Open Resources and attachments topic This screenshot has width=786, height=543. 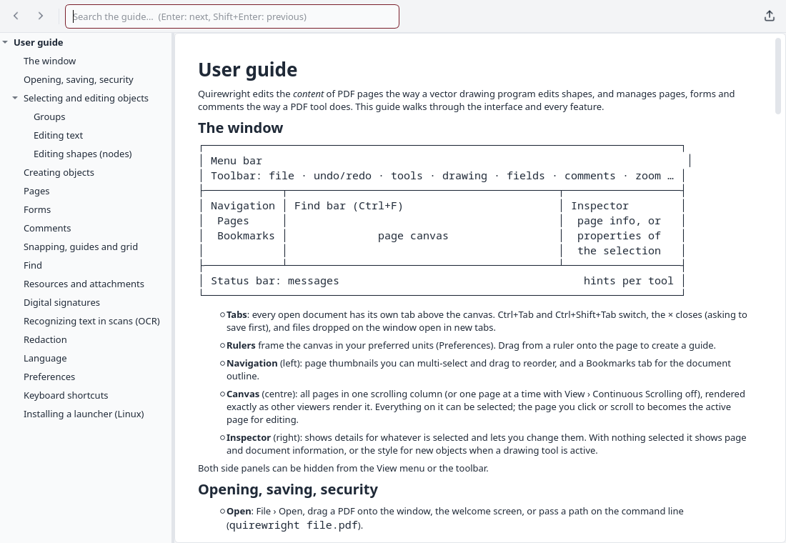(84, 284)
